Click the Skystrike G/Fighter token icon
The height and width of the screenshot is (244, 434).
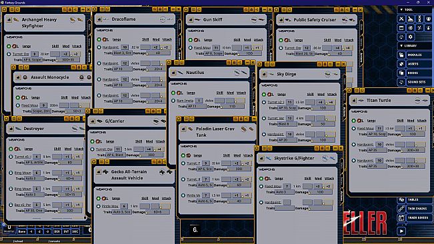269,159
